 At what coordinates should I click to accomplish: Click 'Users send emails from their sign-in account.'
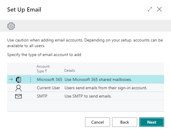tap(106, 88)
